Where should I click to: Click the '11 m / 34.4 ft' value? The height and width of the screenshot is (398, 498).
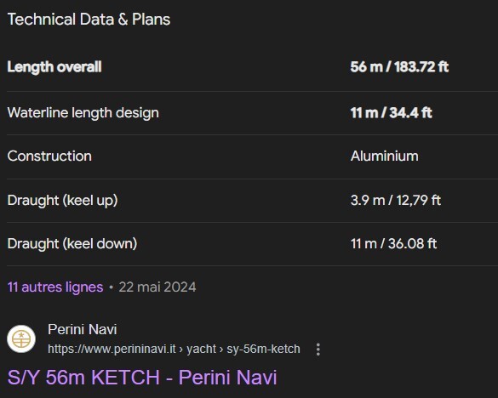click(x=391, y=113)
